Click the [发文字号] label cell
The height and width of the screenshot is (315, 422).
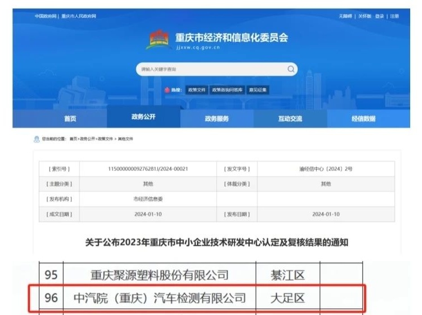point(237,169)
